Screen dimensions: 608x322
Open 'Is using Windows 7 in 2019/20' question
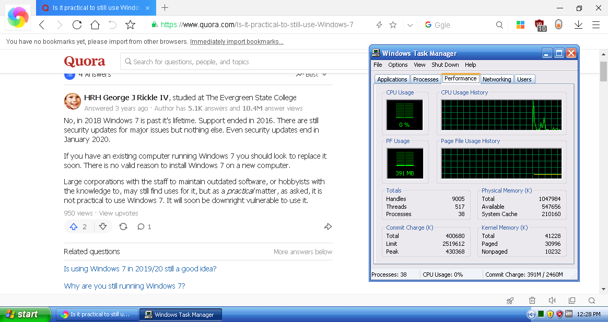tap(140, 269)
